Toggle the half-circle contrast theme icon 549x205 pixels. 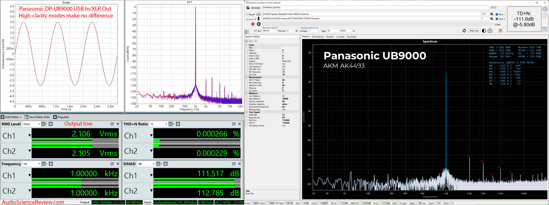pos(484,31)
